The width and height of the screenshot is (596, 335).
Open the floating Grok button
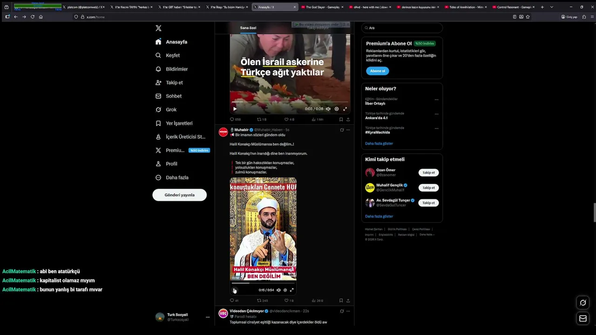(582, 303)
